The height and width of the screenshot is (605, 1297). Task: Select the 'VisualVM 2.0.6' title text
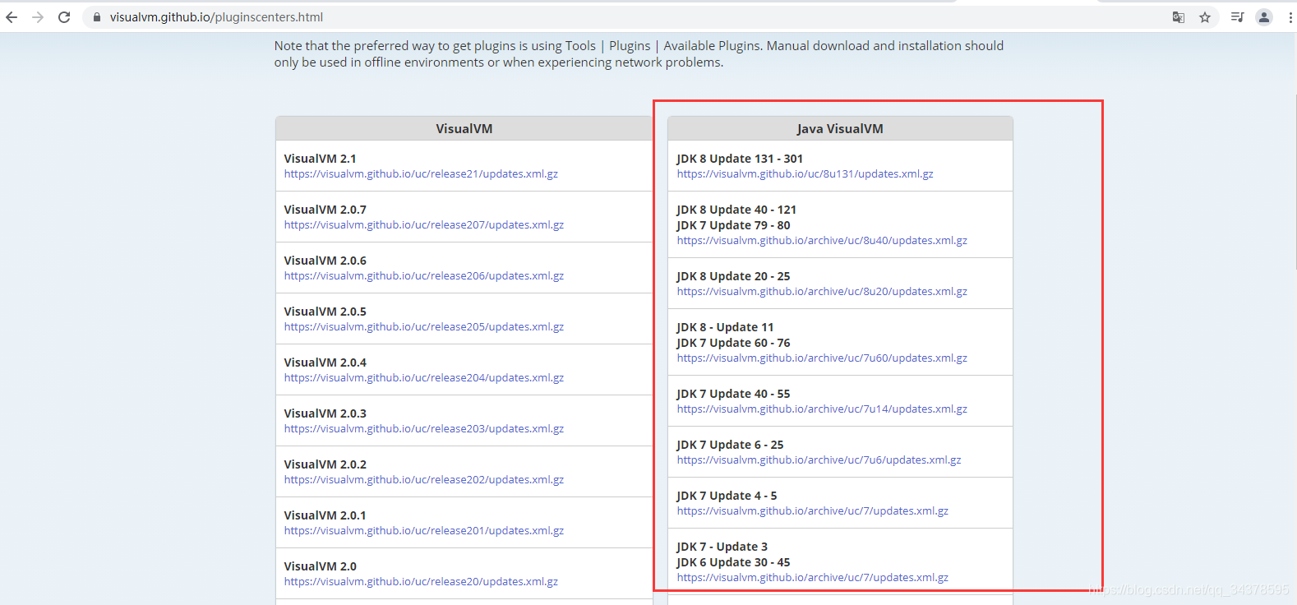click(325, 261)
